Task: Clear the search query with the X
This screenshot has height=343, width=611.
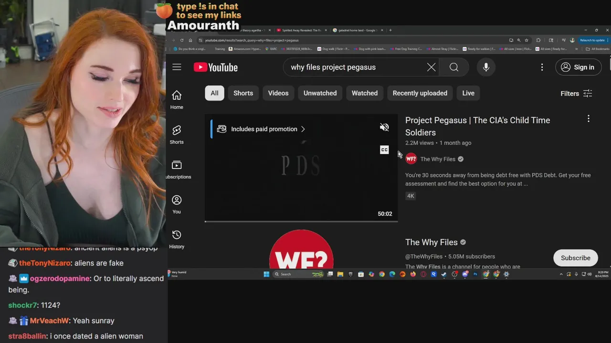Action: [431, 67]
